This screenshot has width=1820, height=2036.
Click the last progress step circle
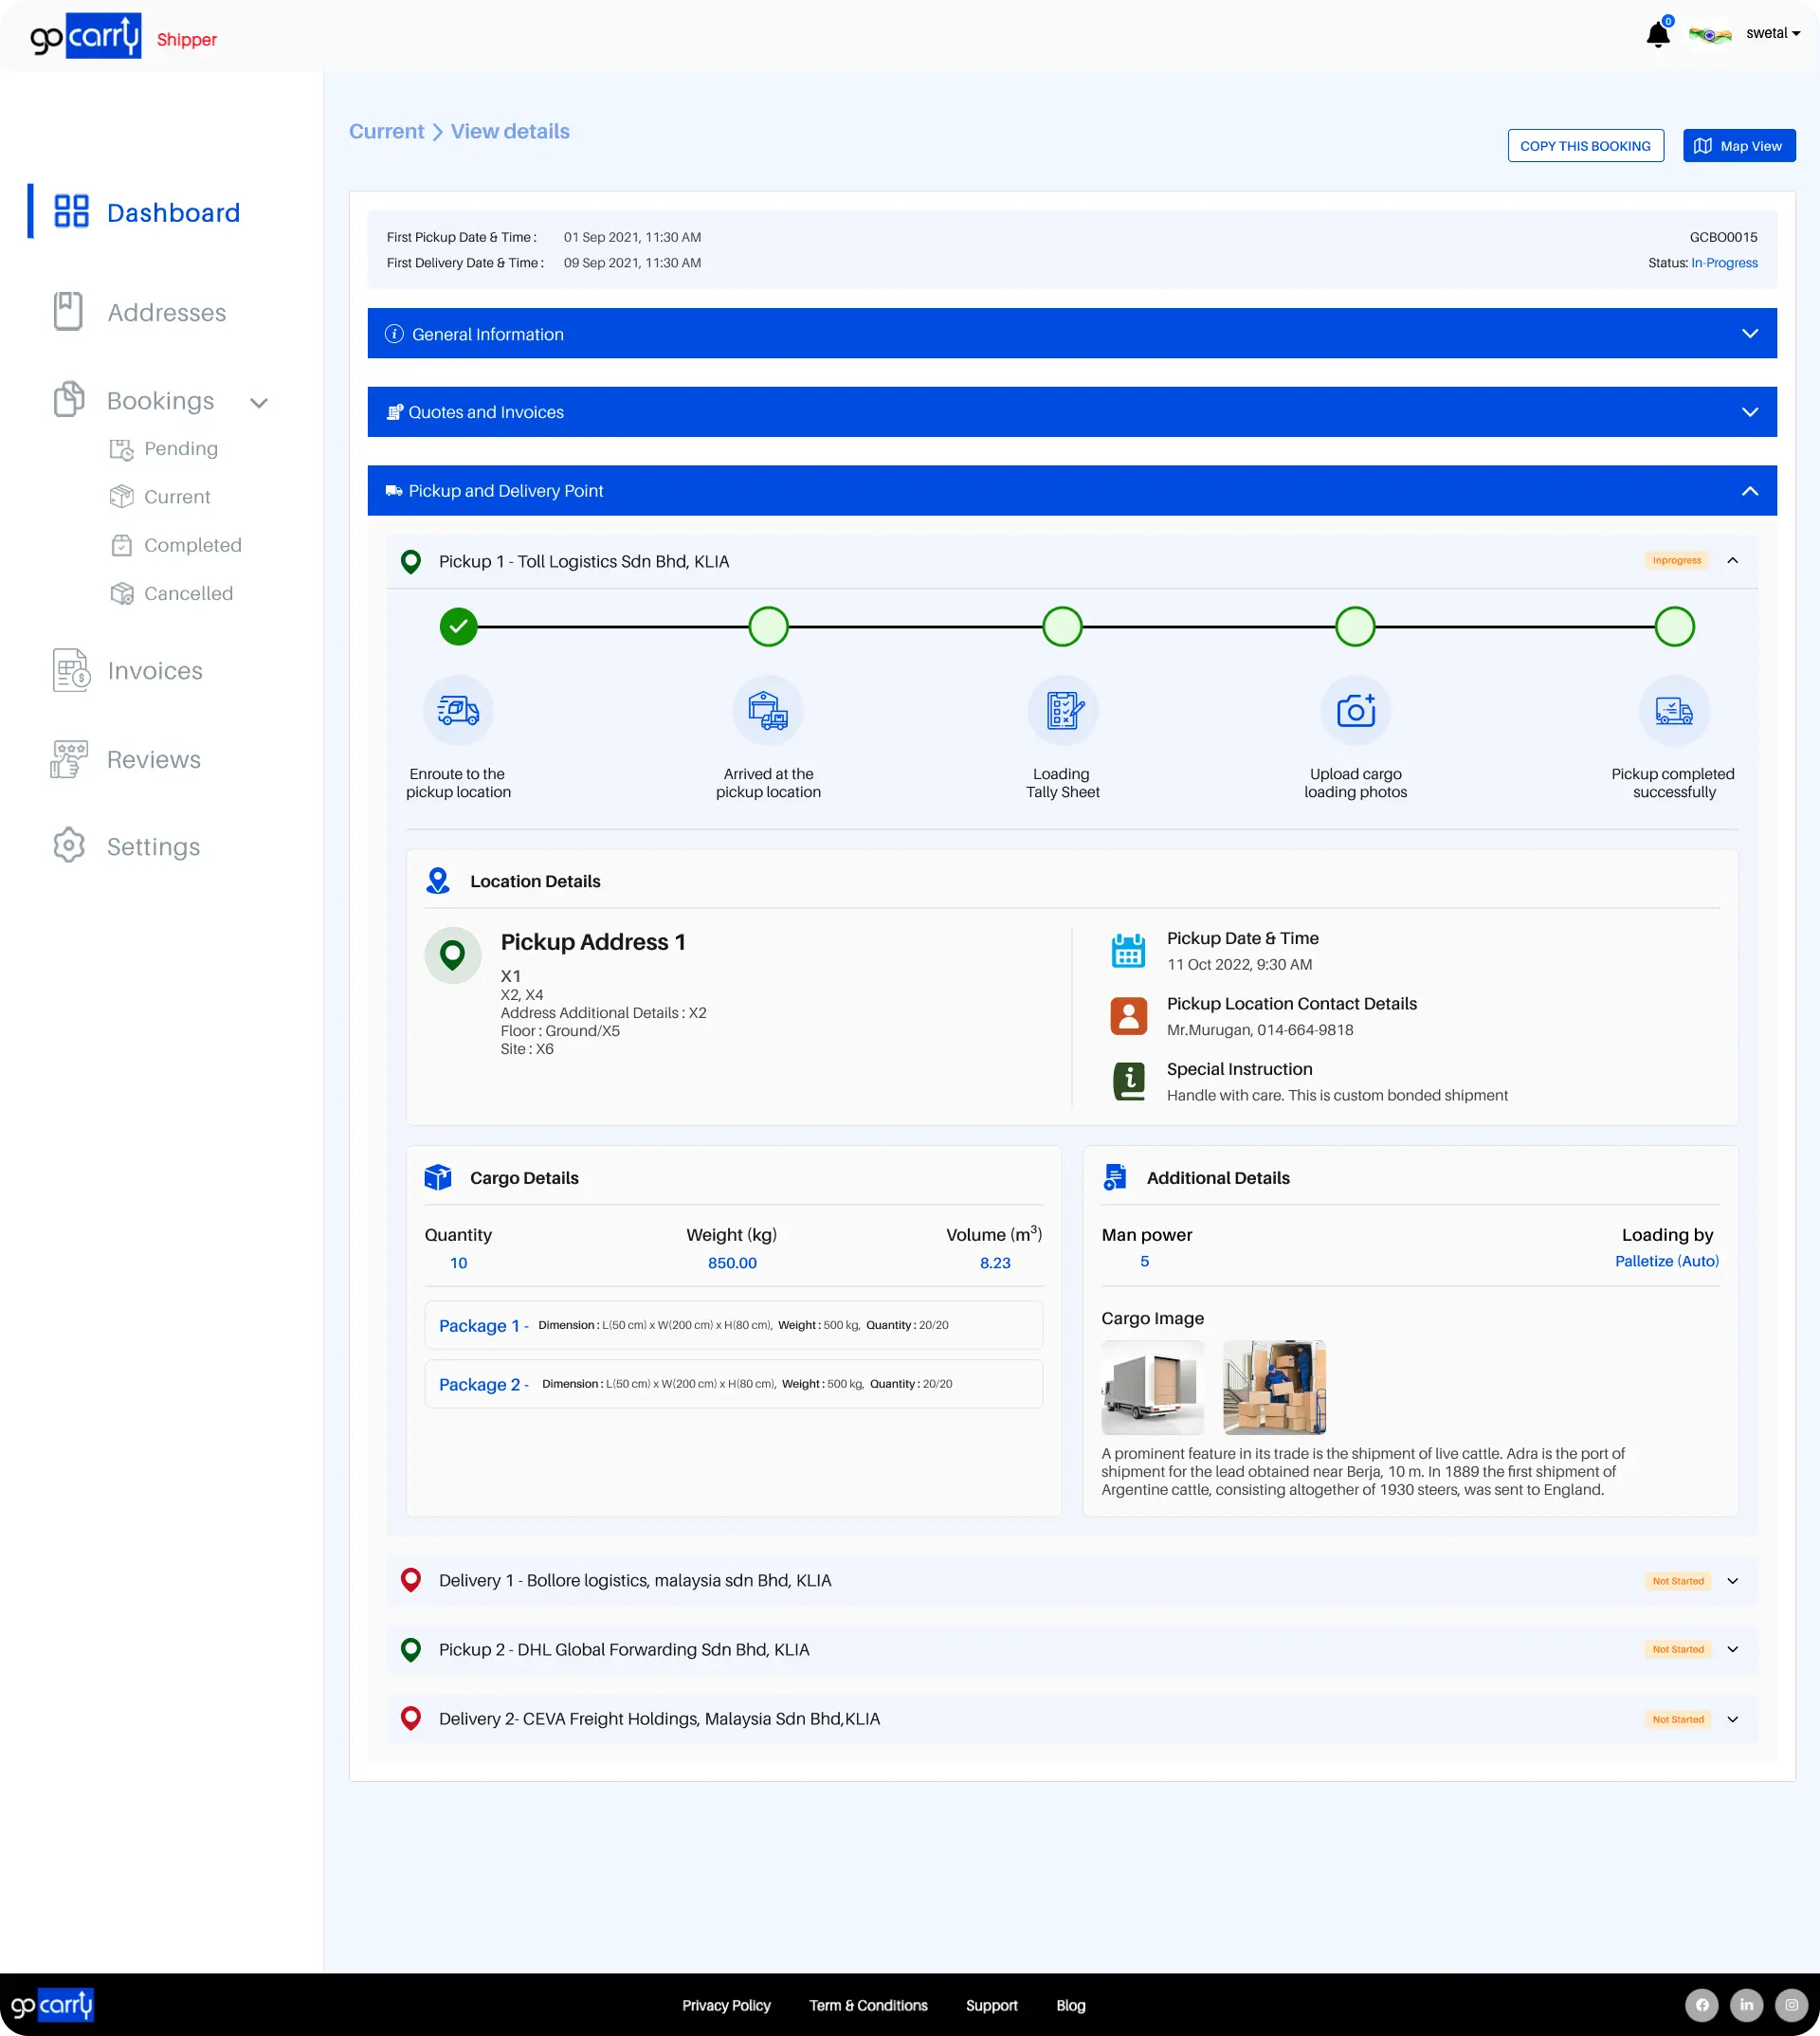tap(1673, 627)
